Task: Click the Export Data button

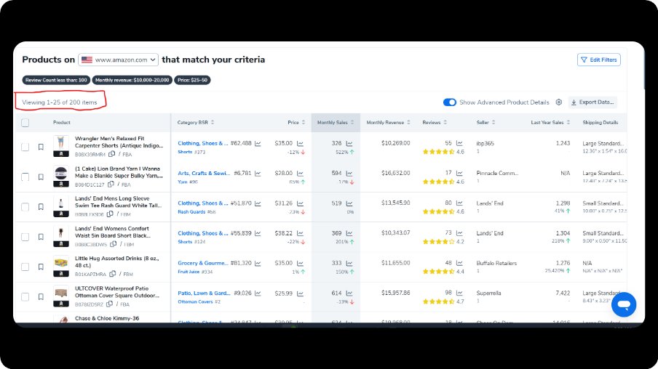Action: [592, 102]
